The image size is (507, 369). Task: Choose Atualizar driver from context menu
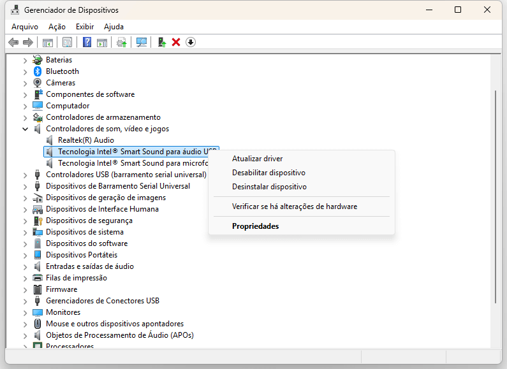point(257,159)
